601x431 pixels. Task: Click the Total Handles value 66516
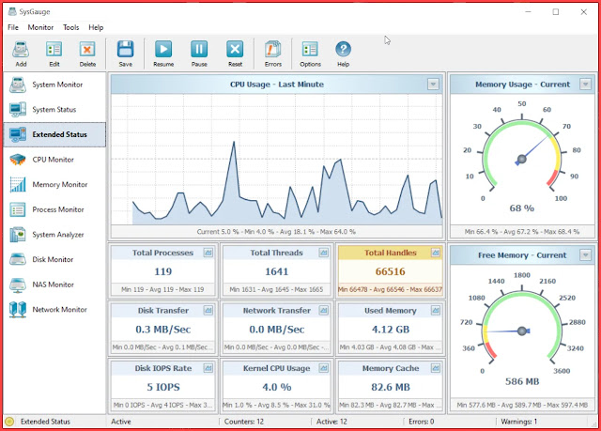391,271
